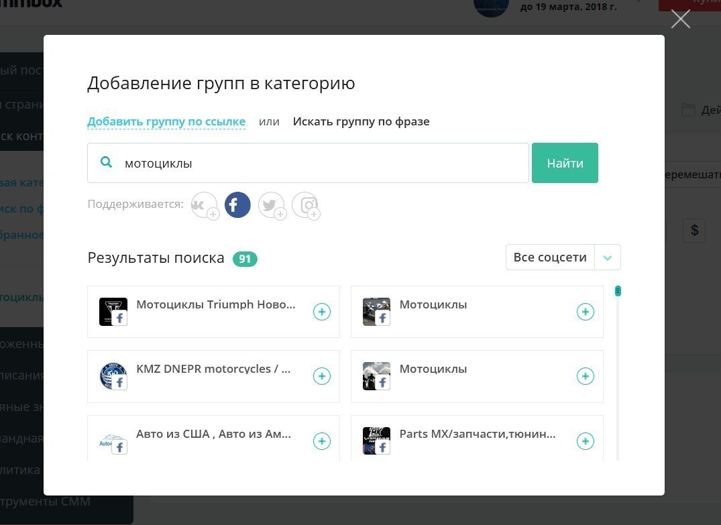Add Мотоциклы Triumph Ново… group via plus

tap(322, 312)
